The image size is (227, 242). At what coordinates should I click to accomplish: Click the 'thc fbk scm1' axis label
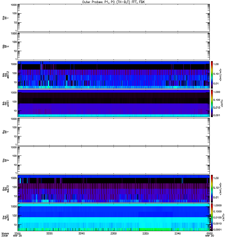5,217
